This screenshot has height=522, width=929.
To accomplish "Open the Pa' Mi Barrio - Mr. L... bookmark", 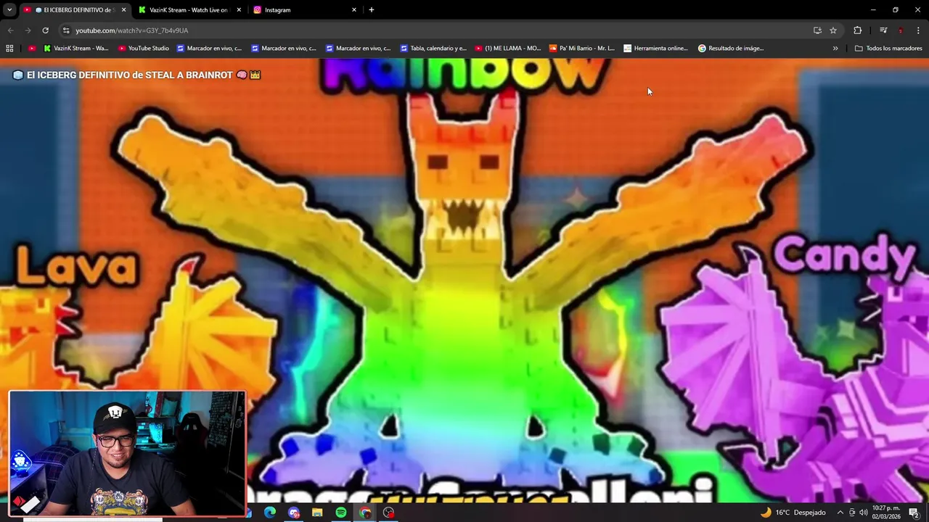I will [x=582, y=49].
